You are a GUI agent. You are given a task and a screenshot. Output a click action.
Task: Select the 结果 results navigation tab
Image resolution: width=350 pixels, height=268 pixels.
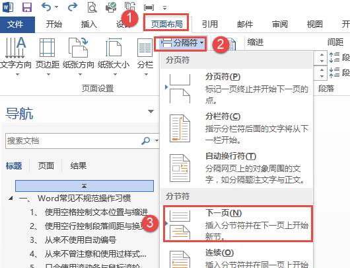tap(79, 166)
